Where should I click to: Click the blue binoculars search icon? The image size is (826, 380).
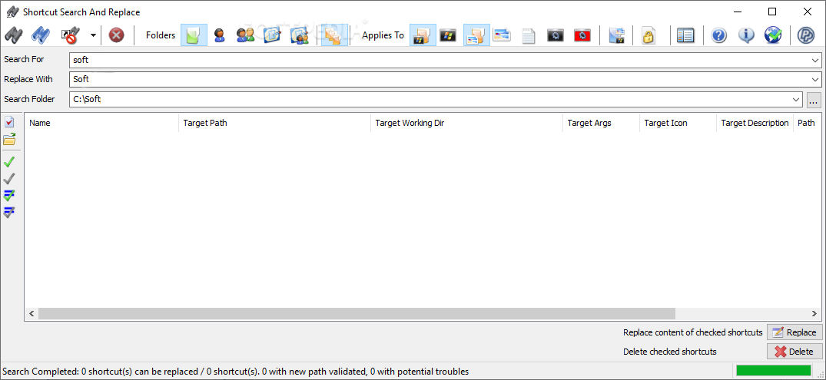40,35
